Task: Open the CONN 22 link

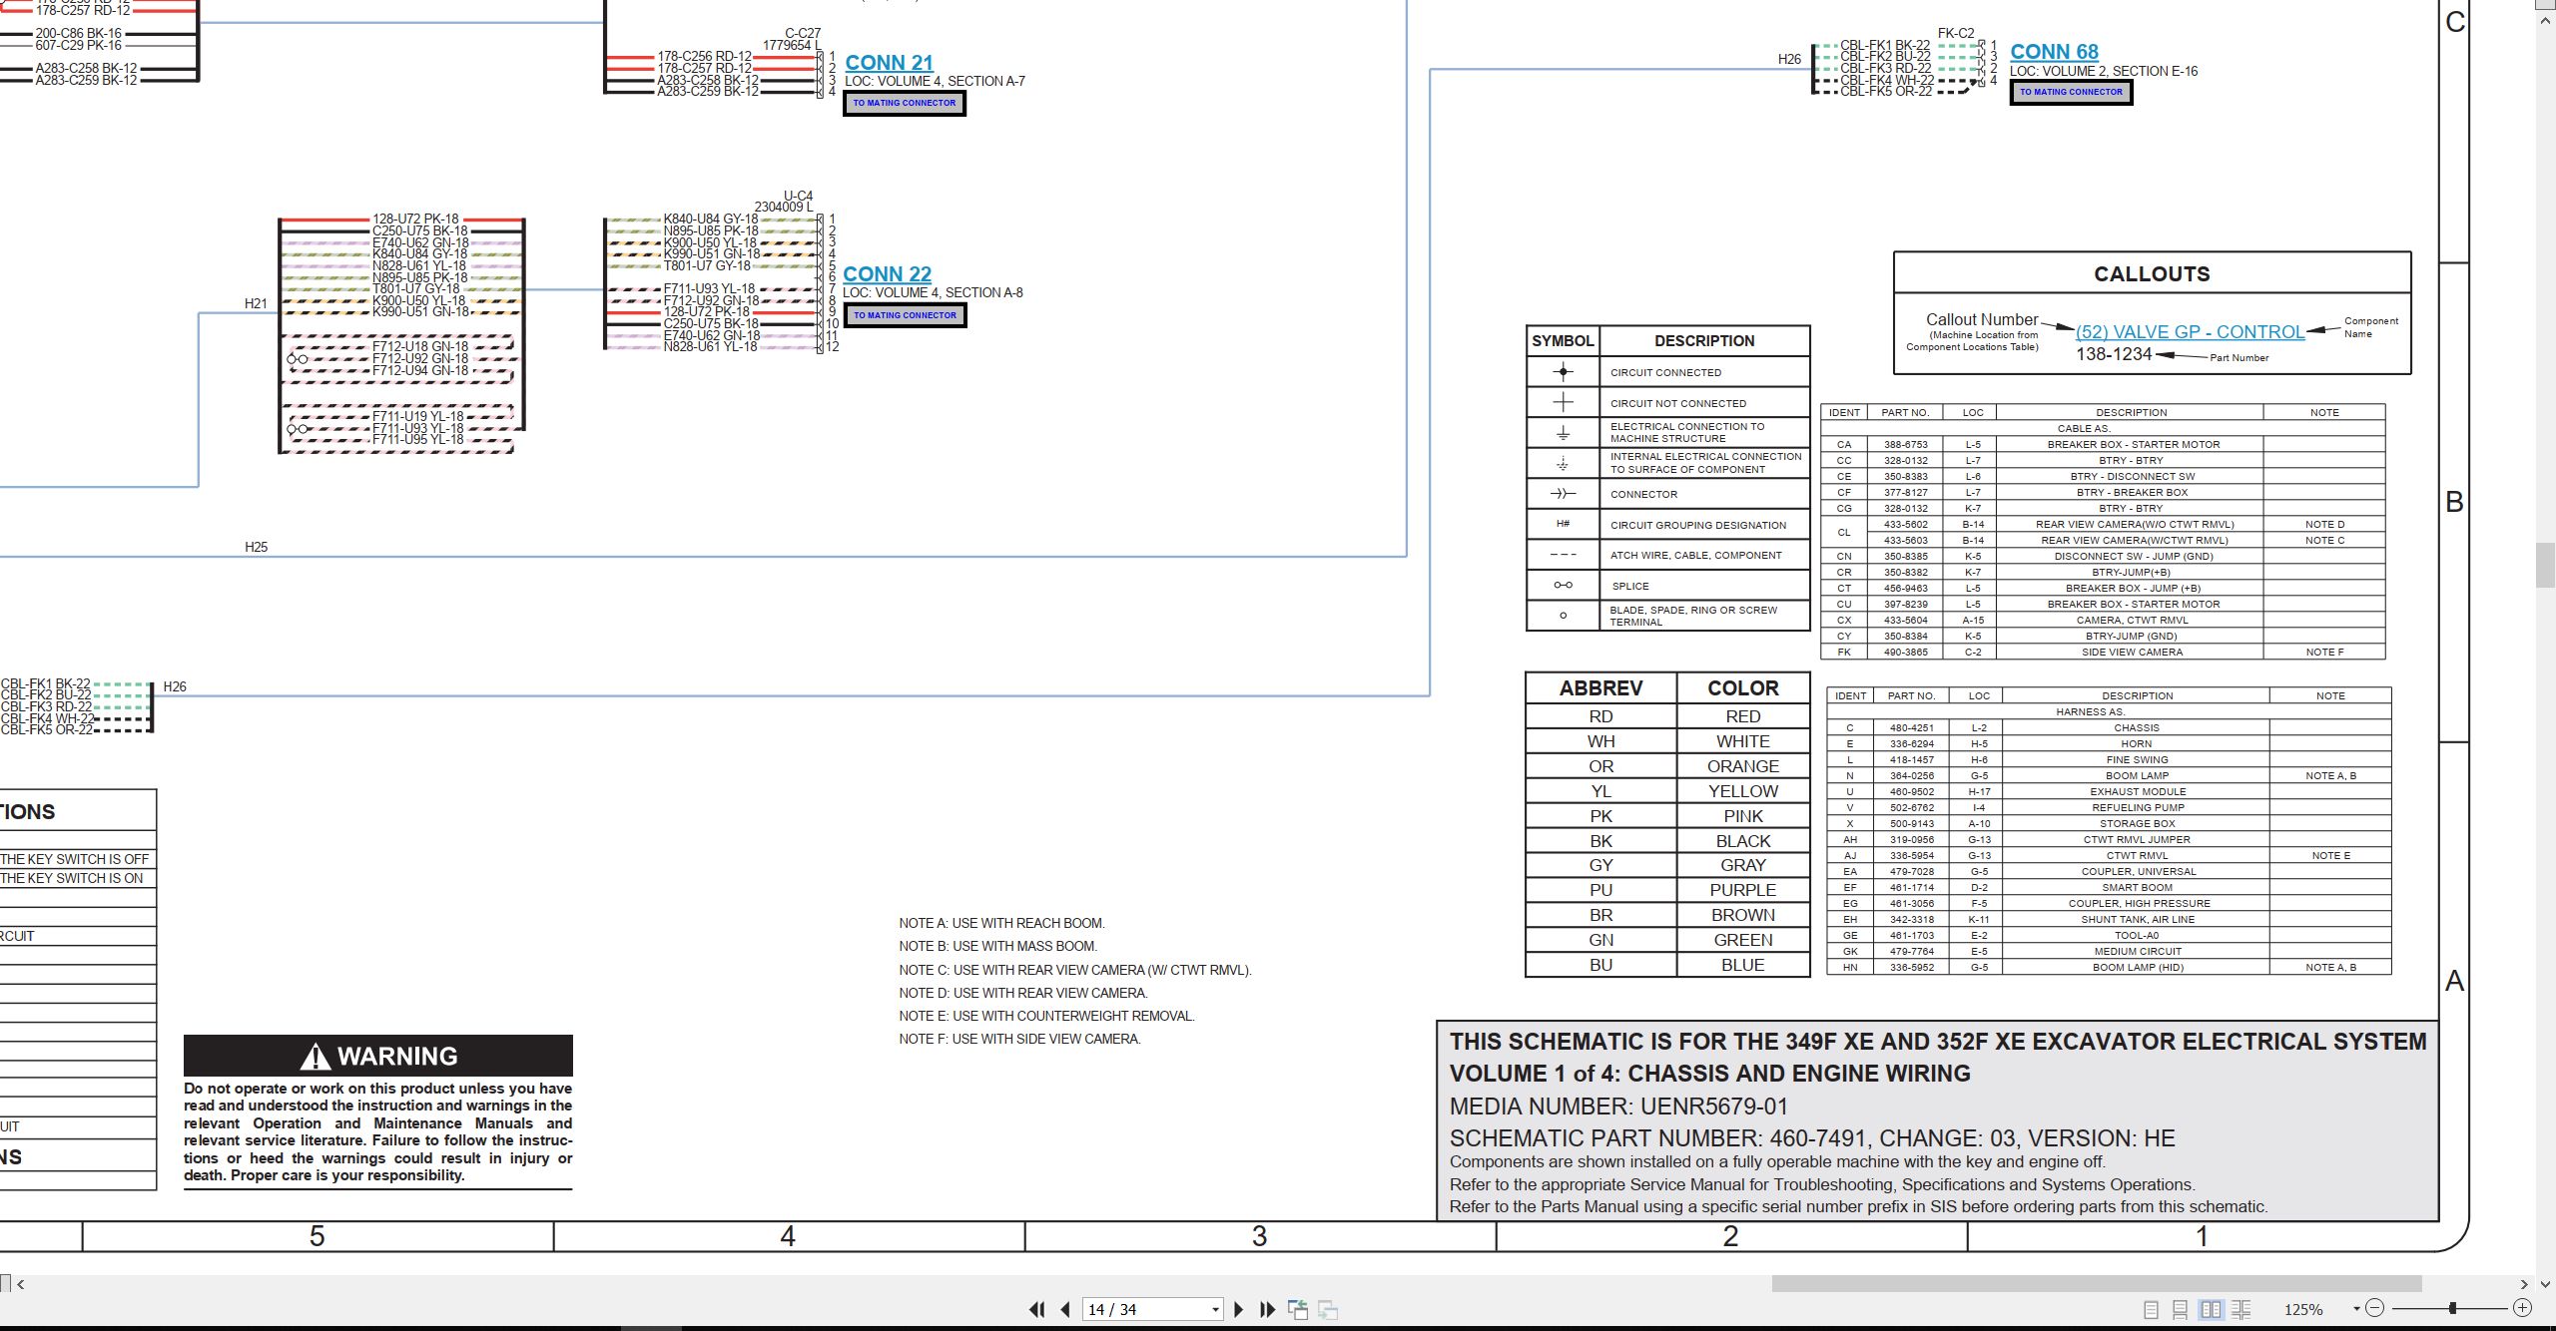Action: [x=887, y=273]
